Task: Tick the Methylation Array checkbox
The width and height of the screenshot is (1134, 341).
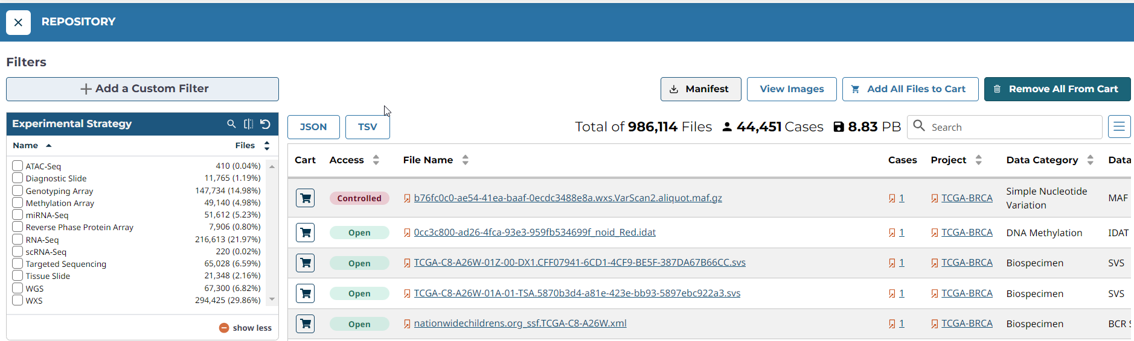Action: click(x=18, y=202)
